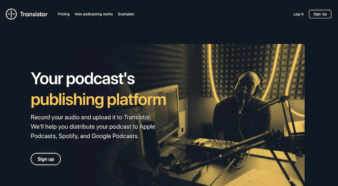Viewport: 338px width, 186px height.
Task: Click the yellow "publishing platform" headline text
Action: pyautogui.click(x=99, y=100)
